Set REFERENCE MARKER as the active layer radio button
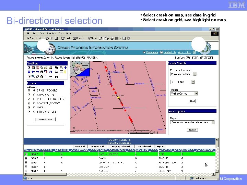 pyautogui.click(x=34, y=99)
